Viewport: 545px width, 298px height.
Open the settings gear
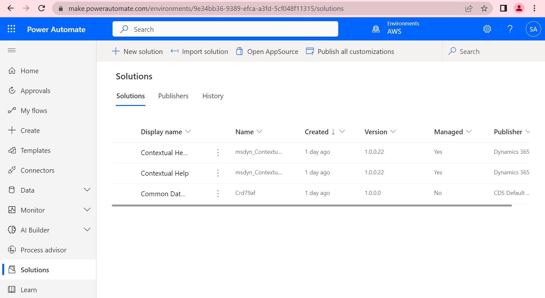(x=487, y=29)
